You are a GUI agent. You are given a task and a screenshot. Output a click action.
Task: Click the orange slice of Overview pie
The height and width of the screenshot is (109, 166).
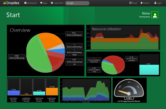[50, 40]
